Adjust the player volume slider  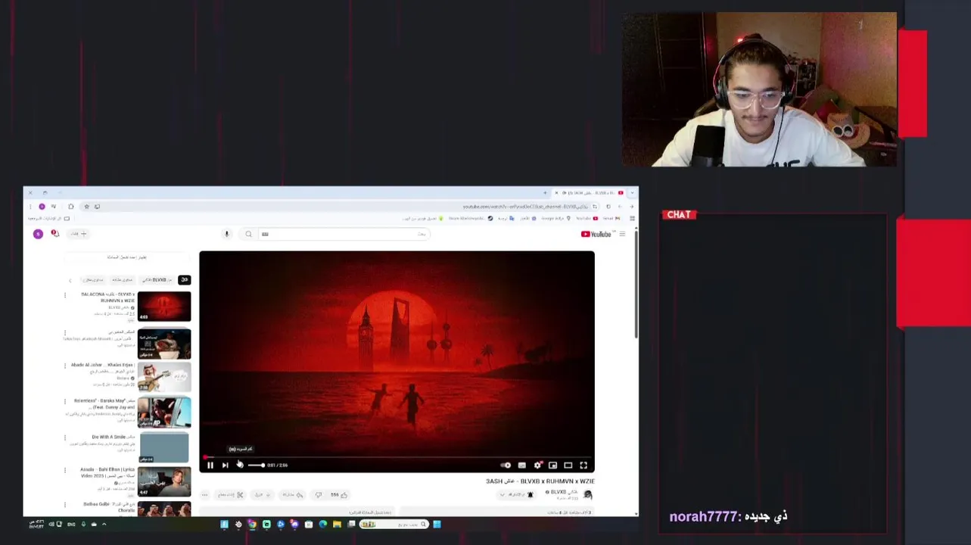point(256,466)
